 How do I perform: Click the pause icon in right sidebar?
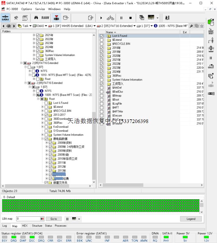(211, 58)
